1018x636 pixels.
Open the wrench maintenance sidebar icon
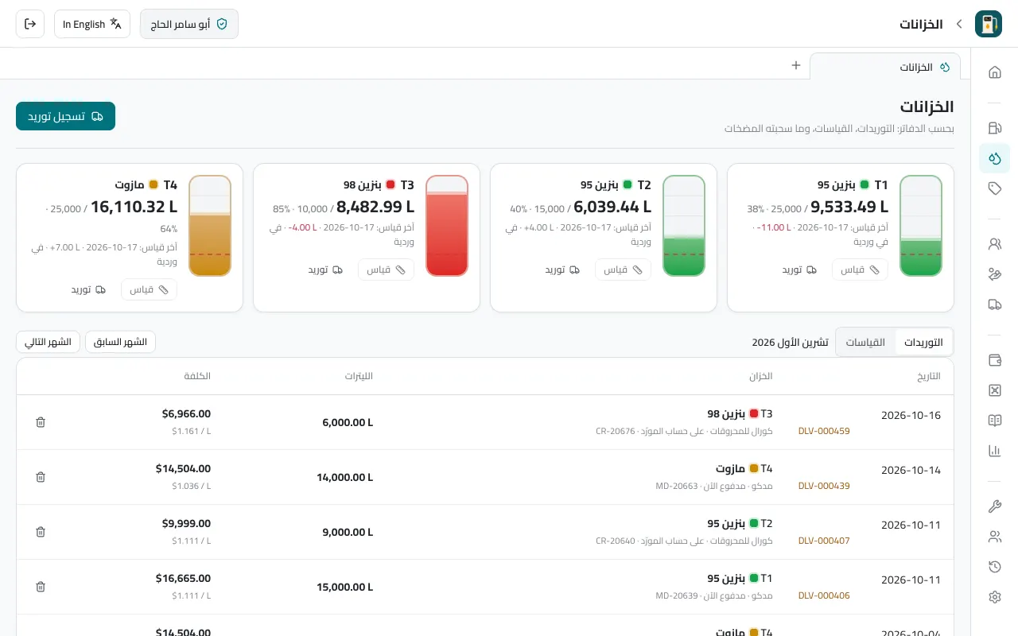(x=994, y=506)
